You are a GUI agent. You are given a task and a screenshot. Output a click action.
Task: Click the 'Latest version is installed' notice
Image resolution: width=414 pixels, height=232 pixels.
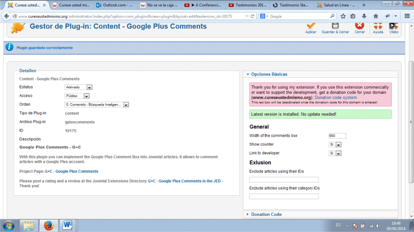[320, 114]
